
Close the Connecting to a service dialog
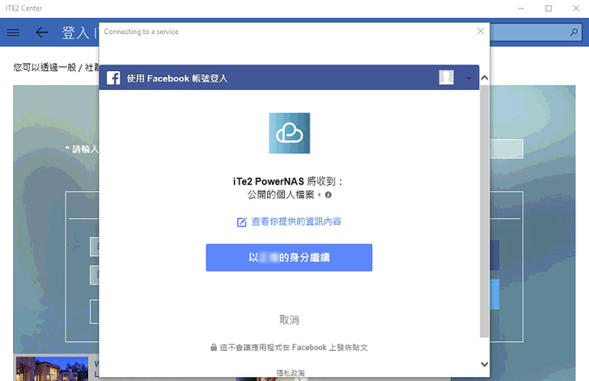[x=481, y=32]
